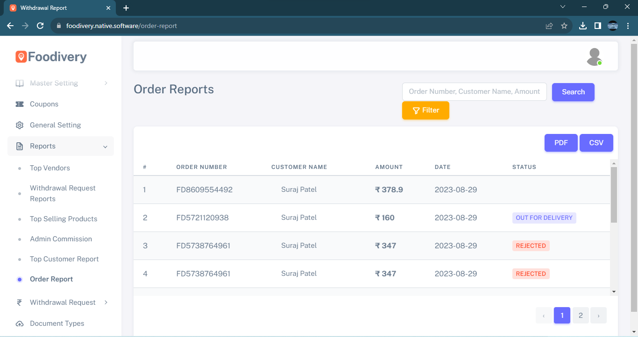Image resolution: width=638 pixels, height=337 pixels.
Task: Open Admin Commission report
Action: point(61,239)
